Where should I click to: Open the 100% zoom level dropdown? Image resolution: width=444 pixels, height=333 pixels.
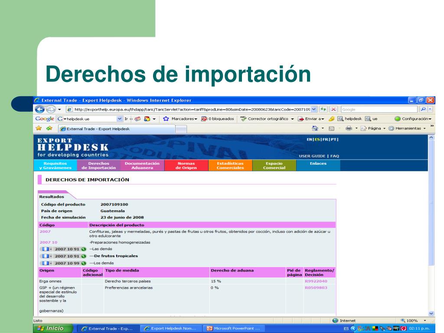point(425,320)
